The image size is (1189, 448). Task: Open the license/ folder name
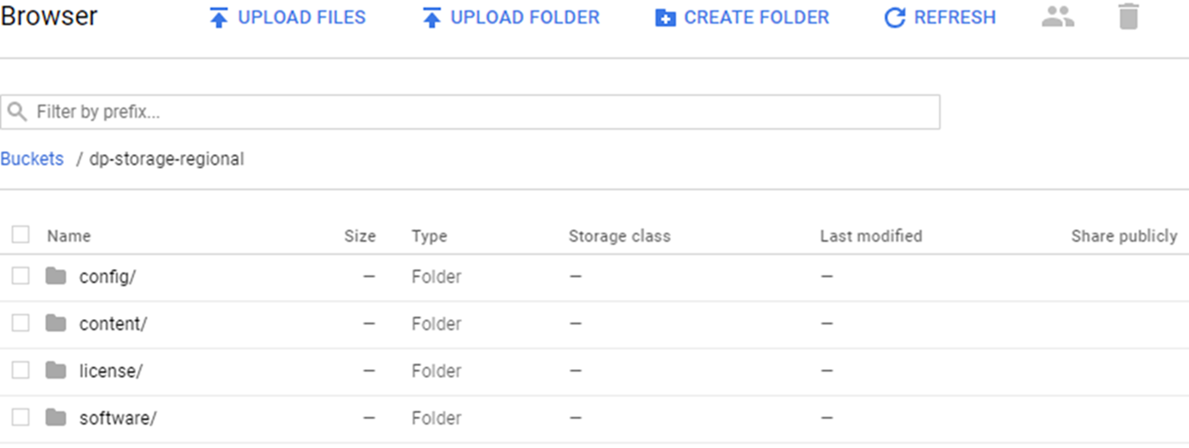[x=111, y=371]
